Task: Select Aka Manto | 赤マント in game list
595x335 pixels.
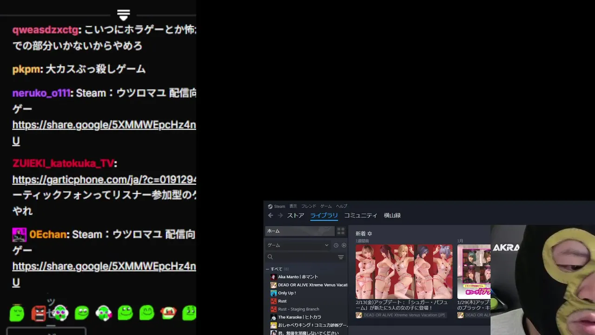Action: (298, 277)
